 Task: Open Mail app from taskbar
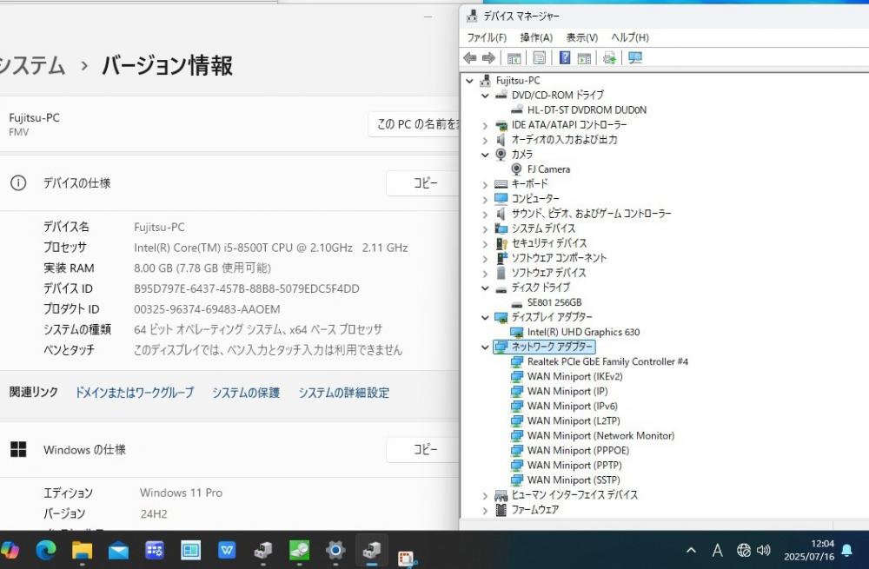[x=118, y=550]
